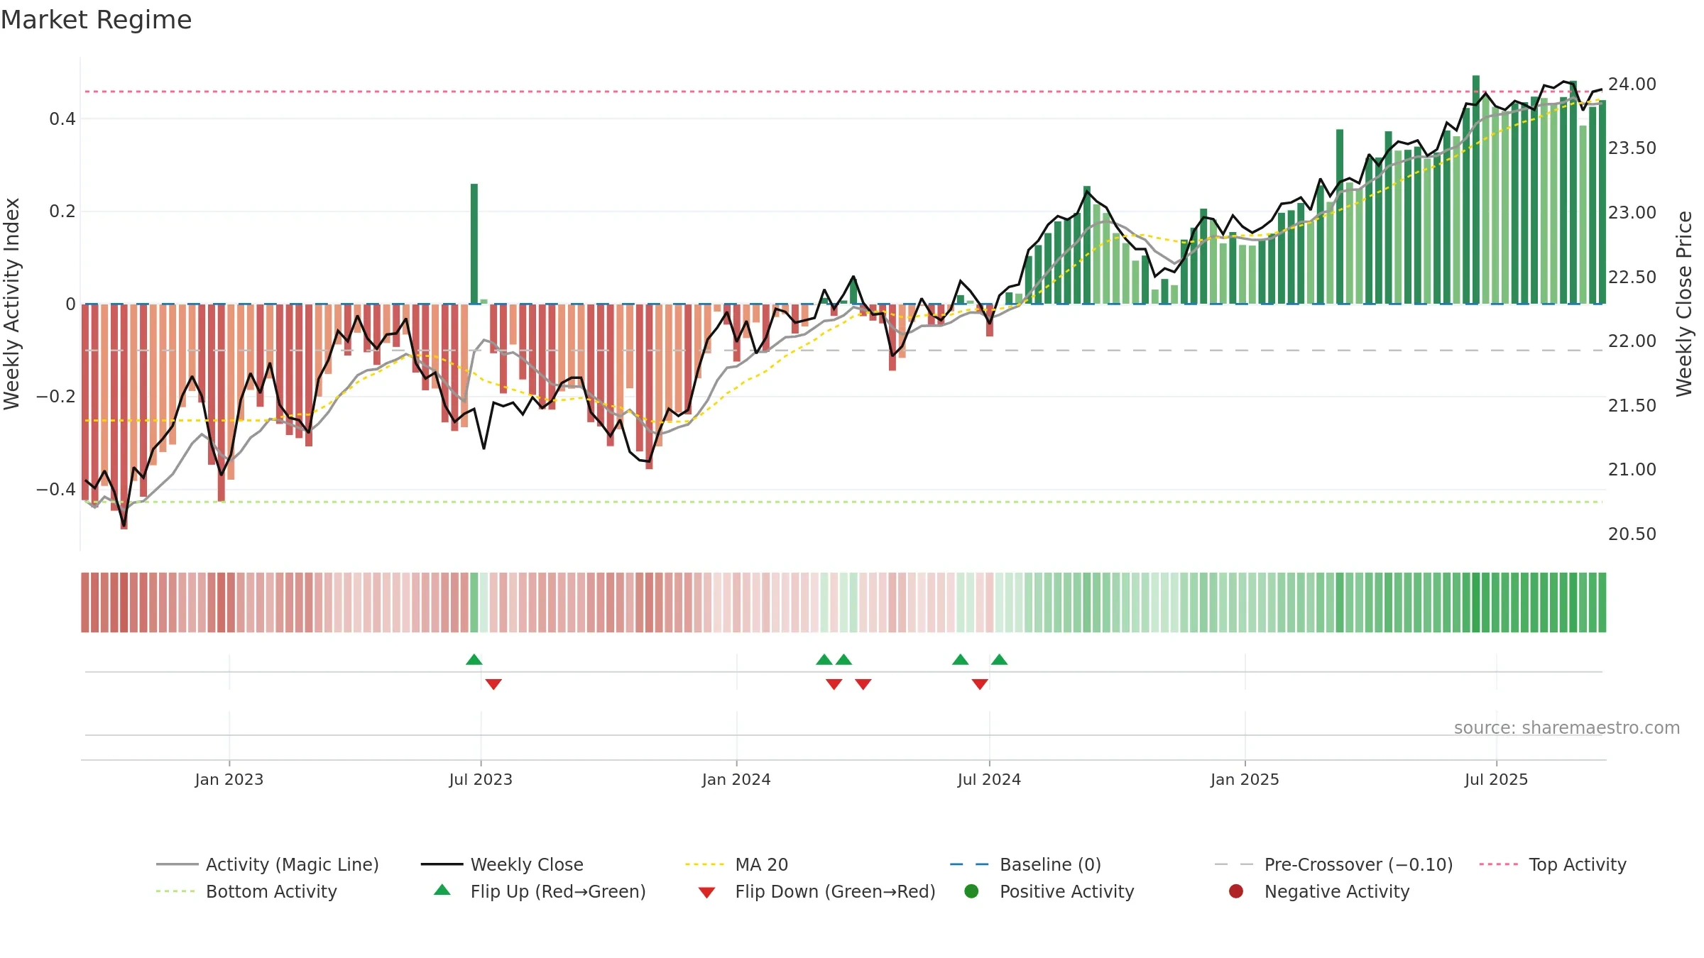
Task: Click the Jan 2025 x-axis label
Action: tap(1245, 779)
